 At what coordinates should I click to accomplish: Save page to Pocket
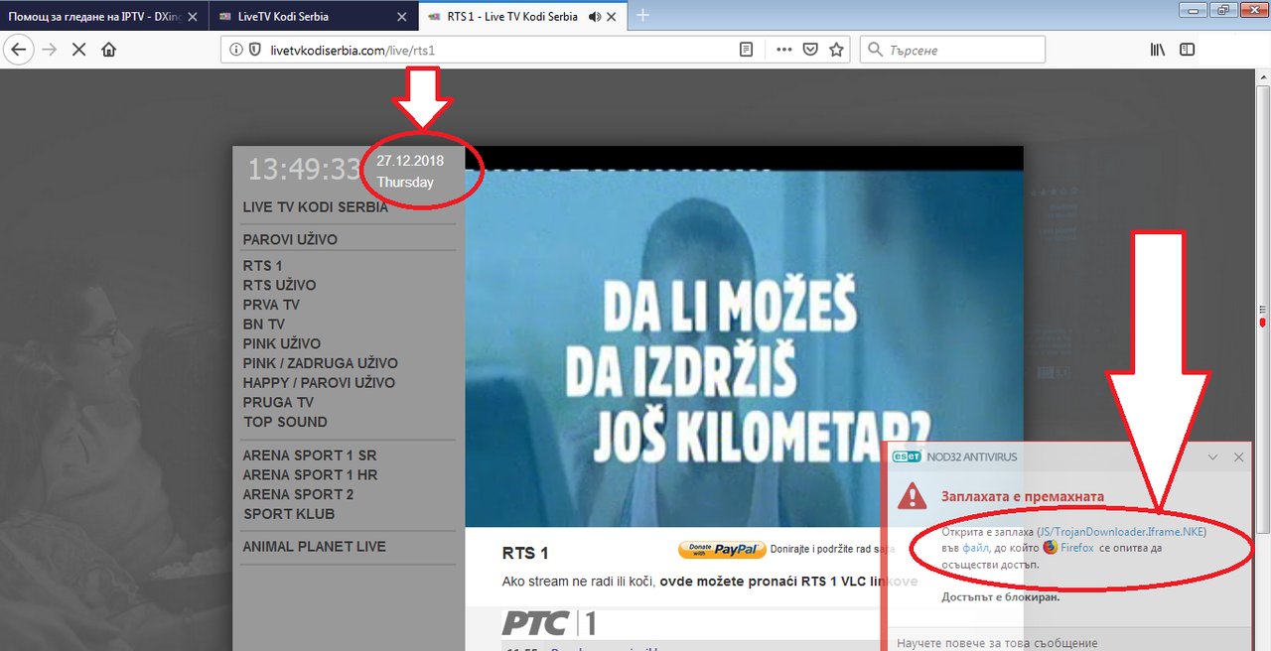click(x=810, y=50)
